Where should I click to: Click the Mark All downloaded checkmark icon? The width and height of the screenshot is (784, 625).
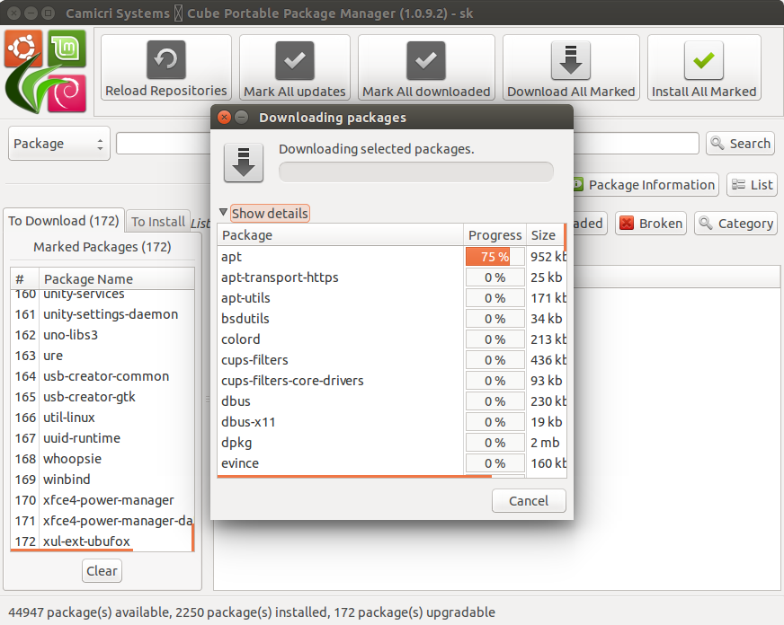(426, 60)
